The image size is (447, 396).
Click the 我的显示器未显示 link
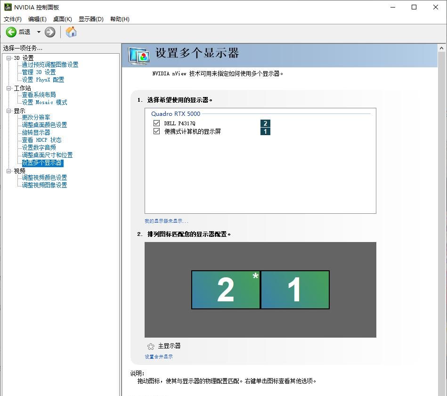(x=167, y=221)
